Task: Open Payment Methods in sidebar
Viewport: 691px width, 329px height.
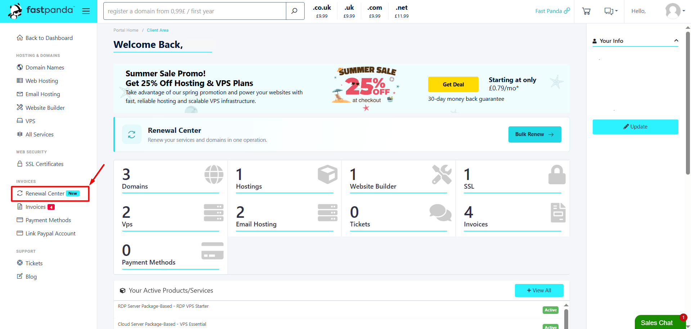Action: [x=44, y=220]
